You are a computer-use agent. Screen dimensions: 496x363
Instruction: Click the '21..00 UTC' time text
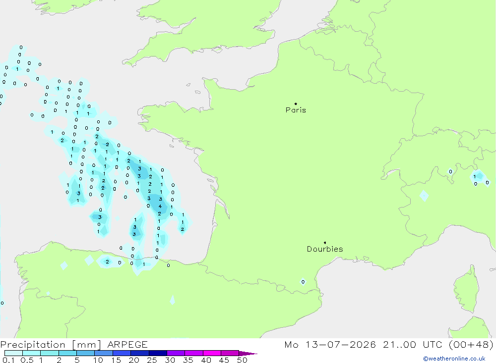point(412,344)
